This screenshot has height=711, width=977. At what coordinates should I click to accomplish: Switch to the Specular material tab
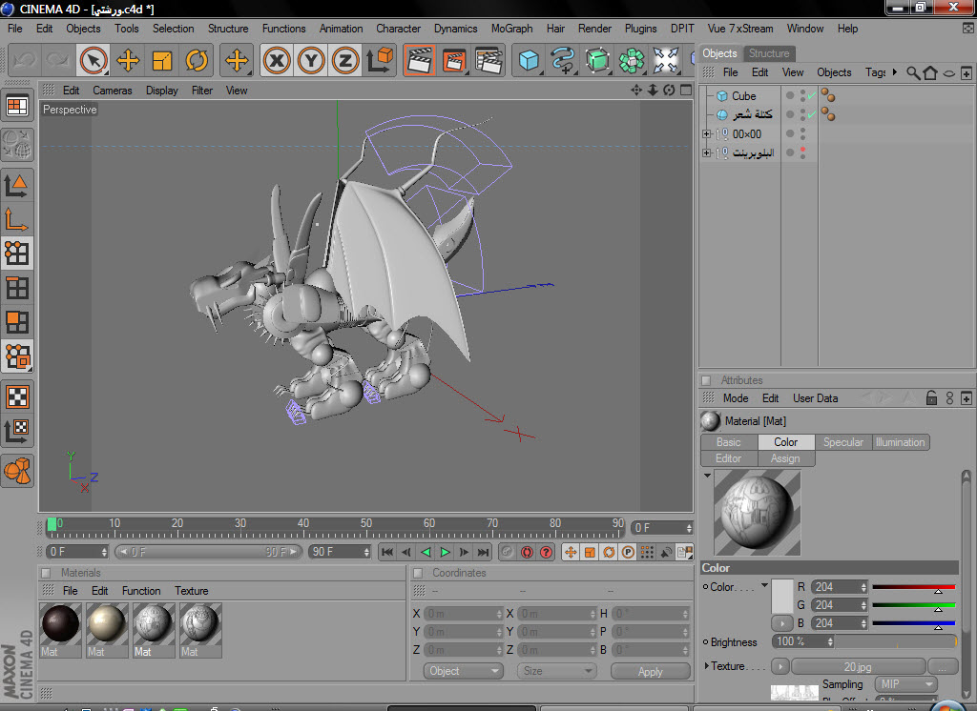[x=842, y=442]
